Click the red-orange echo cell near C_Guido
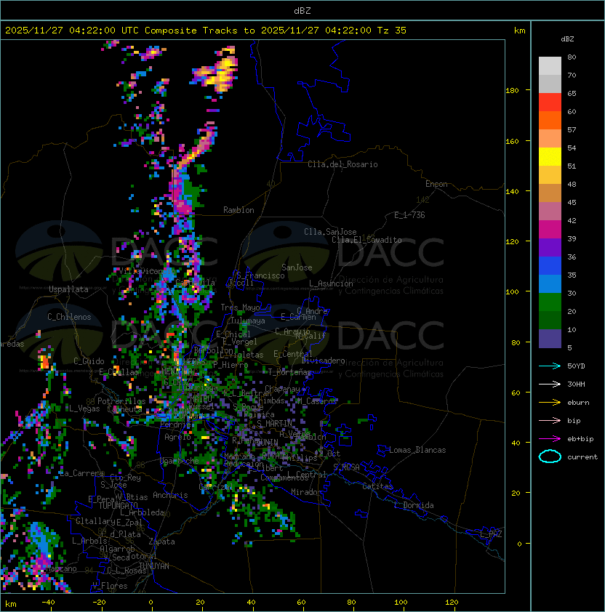The width and height of the screenshot is (605, 612). point(44,361)
